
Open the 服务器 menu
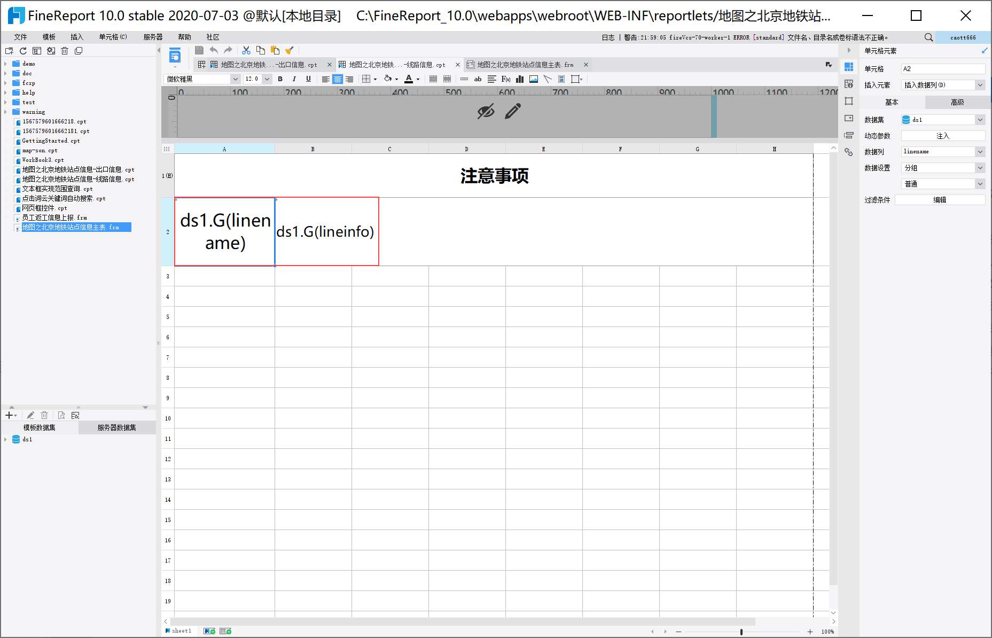coord(153,37)
